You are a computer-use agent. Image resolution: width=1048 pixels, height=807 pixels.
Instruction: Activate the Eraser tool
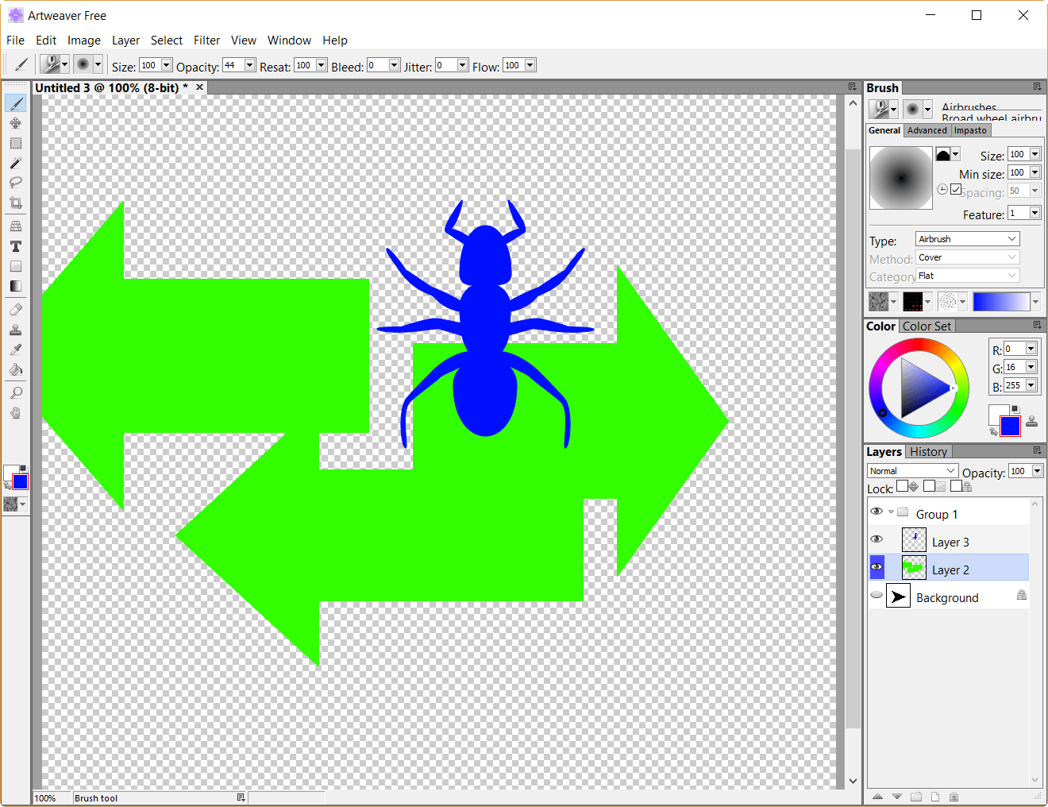pyautogui.click(x=16, y=309)
